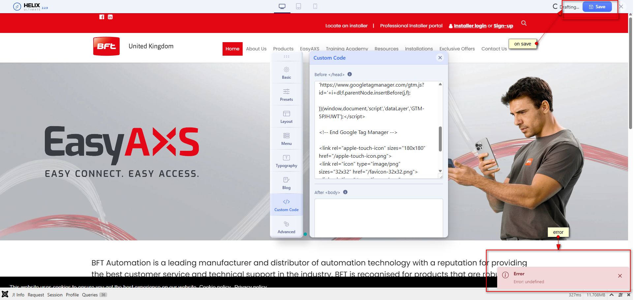
Task: Open debug bar settings sliders icon
Action: click(620, 295)
